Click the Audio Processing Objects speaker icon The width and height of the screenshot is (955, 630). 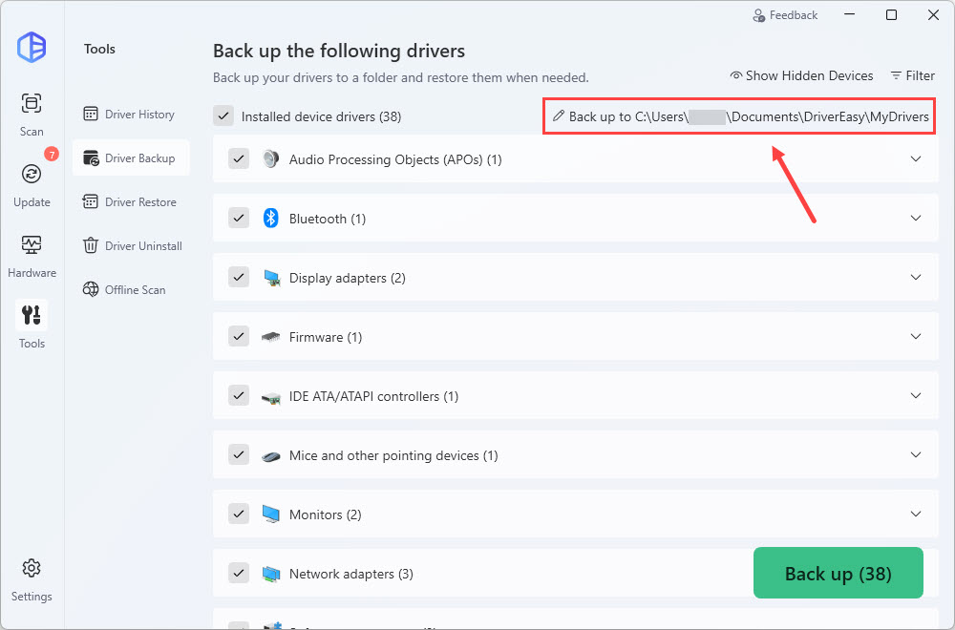(x=270, y=159)
